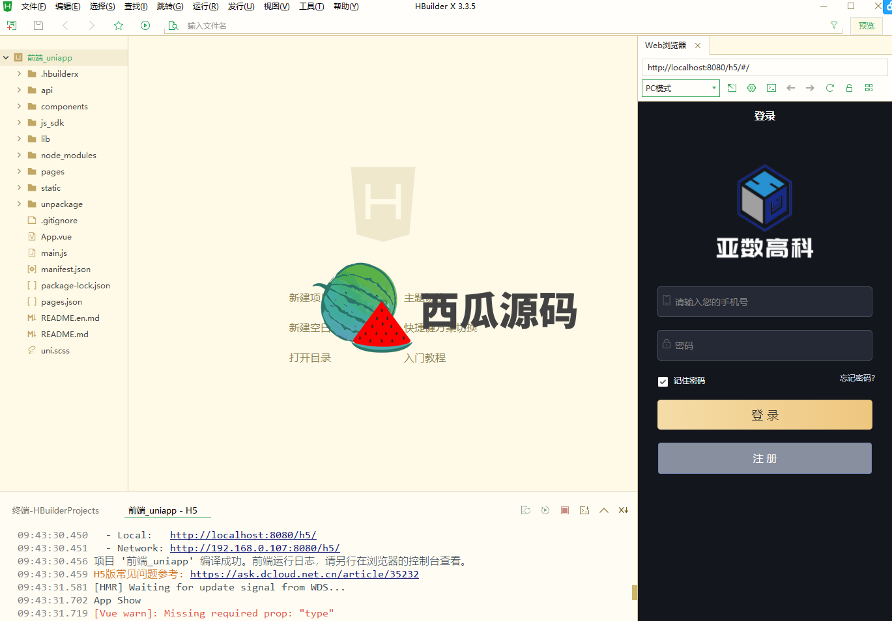892x621 pixels.
Task: Expand the components folder
Action: pyautogui.click(x=19, y=107)
